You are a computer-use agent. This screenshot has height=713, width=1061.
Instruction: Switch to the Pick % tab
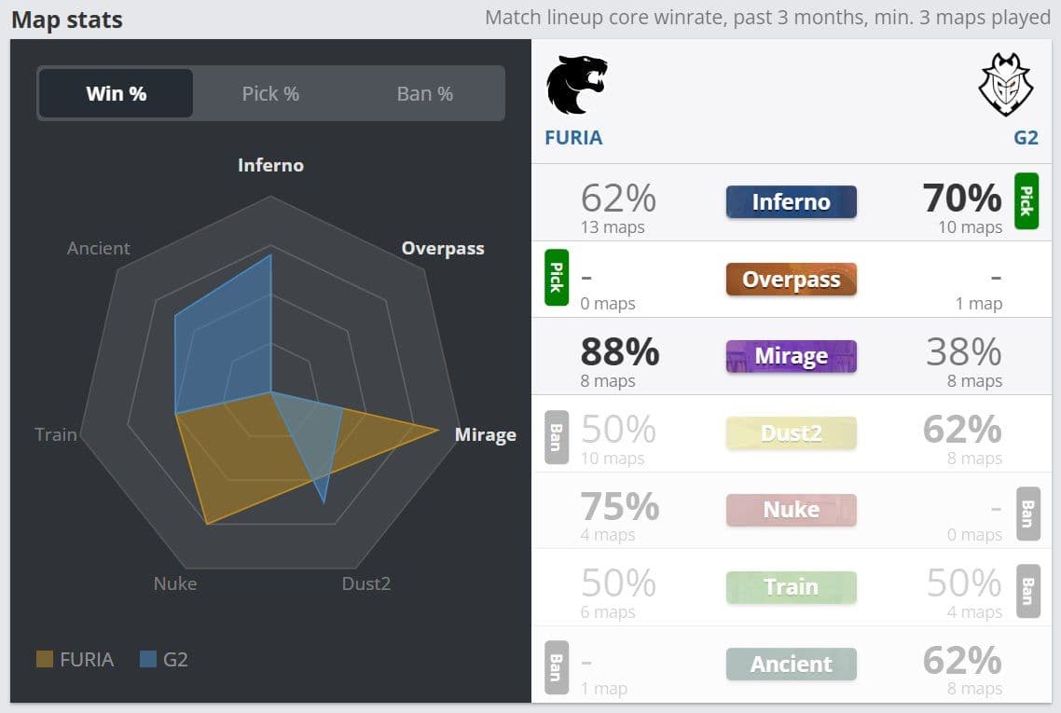(270, 93)
